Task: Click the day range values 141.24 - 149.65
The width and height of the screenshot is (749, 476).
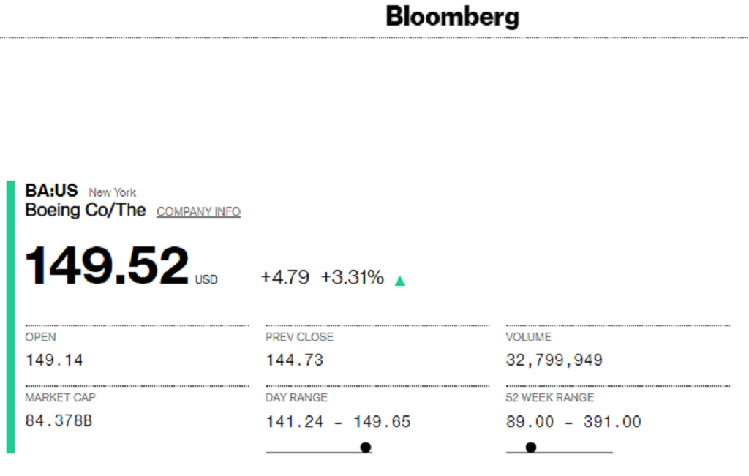Action: 338,422
